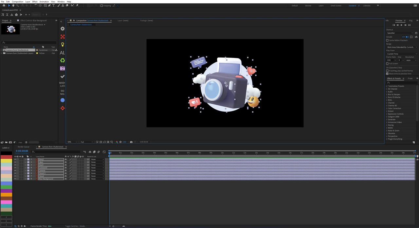Toggle the Snapping checkbox

point(101,6)
